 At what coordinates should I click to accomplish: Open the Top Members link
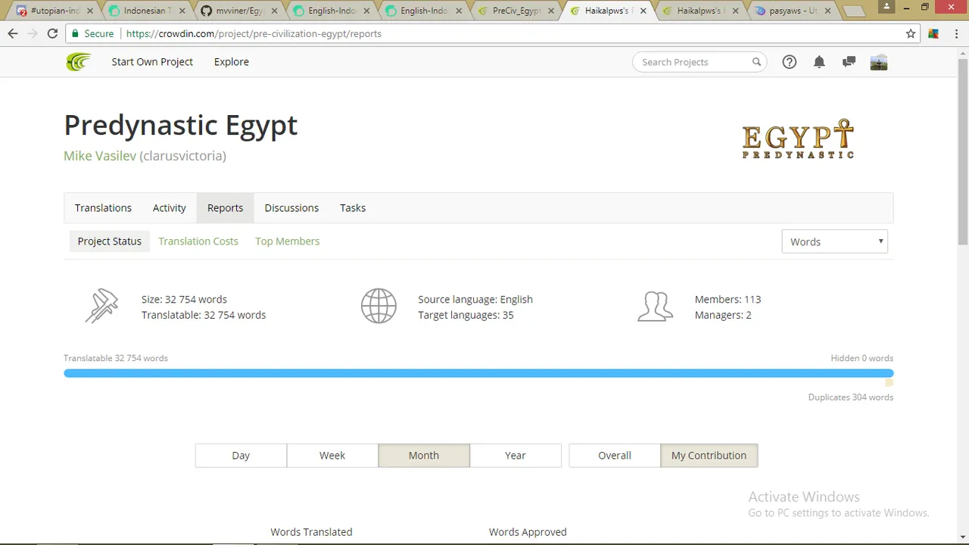(288, 241)
